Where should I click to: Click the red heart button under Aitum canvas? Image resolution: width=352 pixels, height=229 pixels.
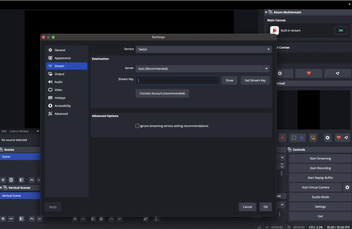click(308, 73)
